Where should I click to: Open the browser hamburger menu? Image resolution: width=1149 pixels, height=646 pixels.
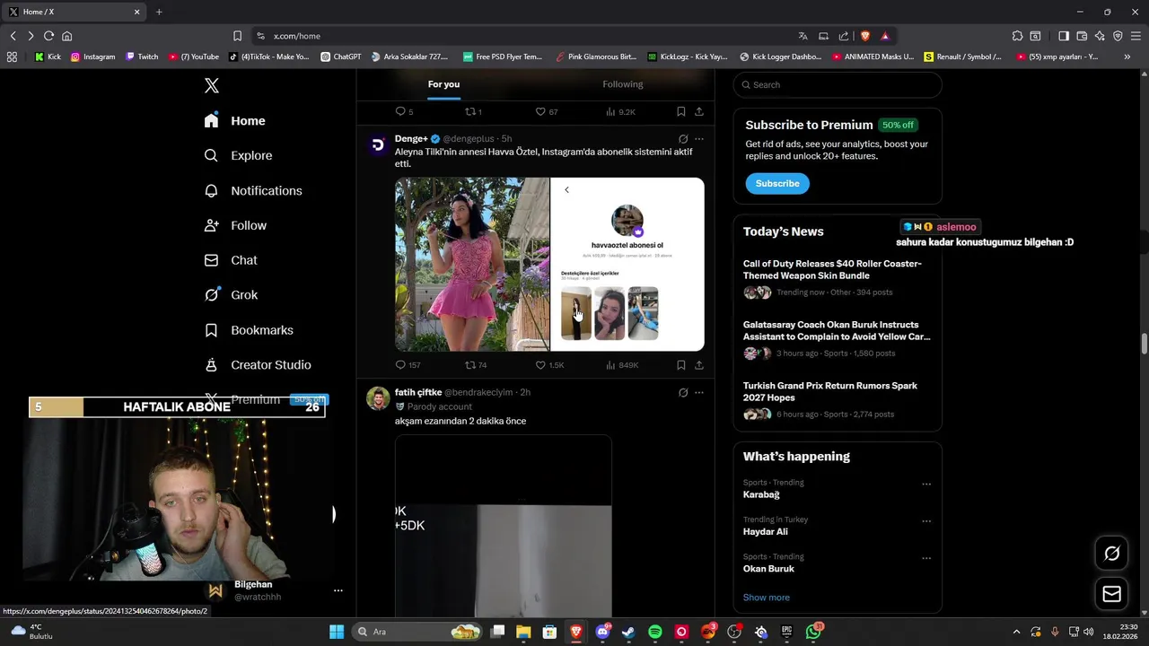[1136, 36]
